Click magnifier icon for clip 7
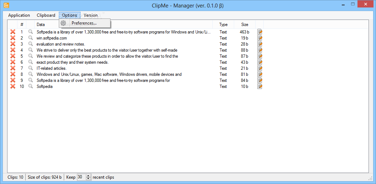This screenshot has height=184, width=376. click(x=31, y=68)
